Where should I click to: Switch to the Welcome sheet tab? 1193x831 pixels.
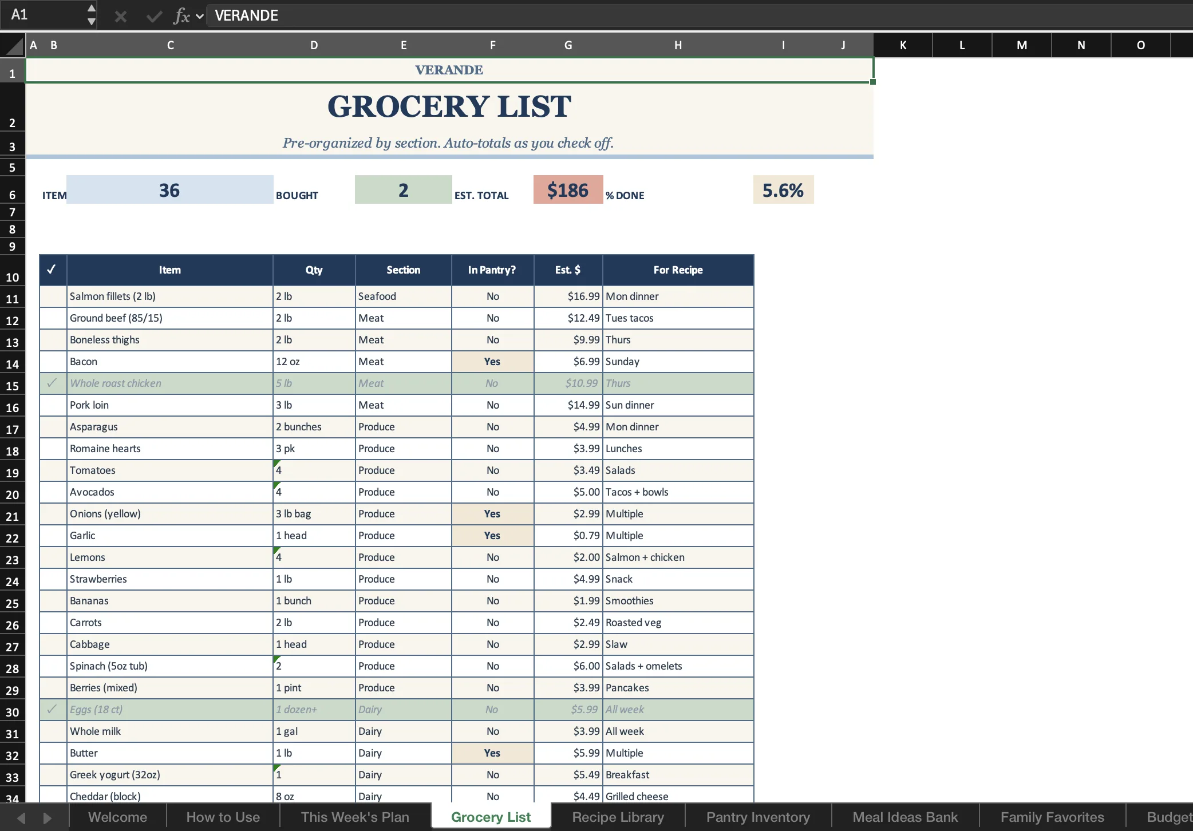[117, 817]
